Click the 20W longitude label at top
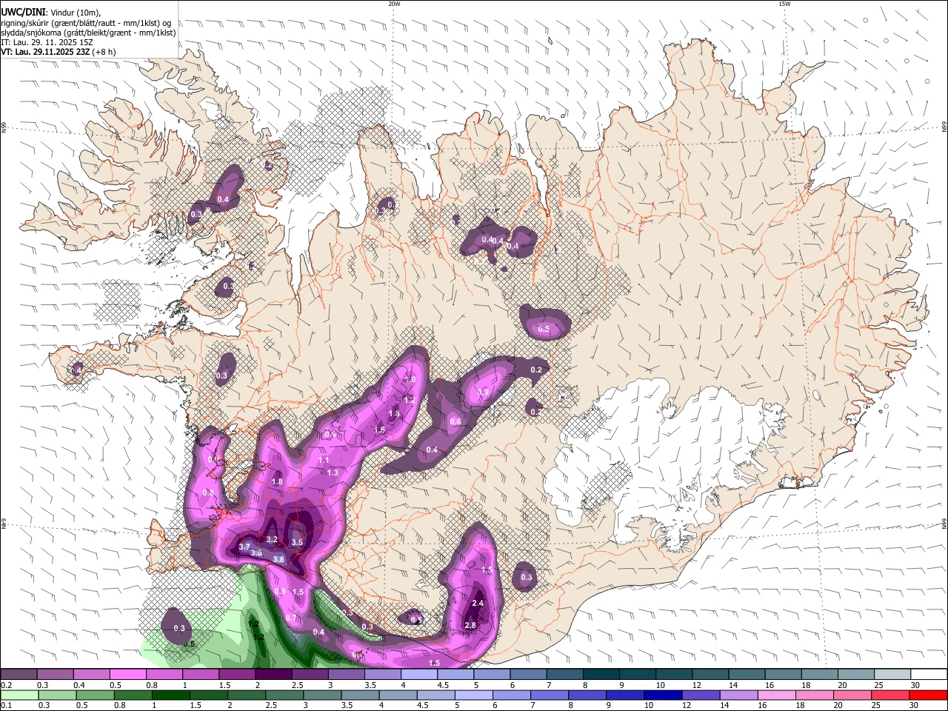The height and width of the screenshot is (711, 948). 394,4
